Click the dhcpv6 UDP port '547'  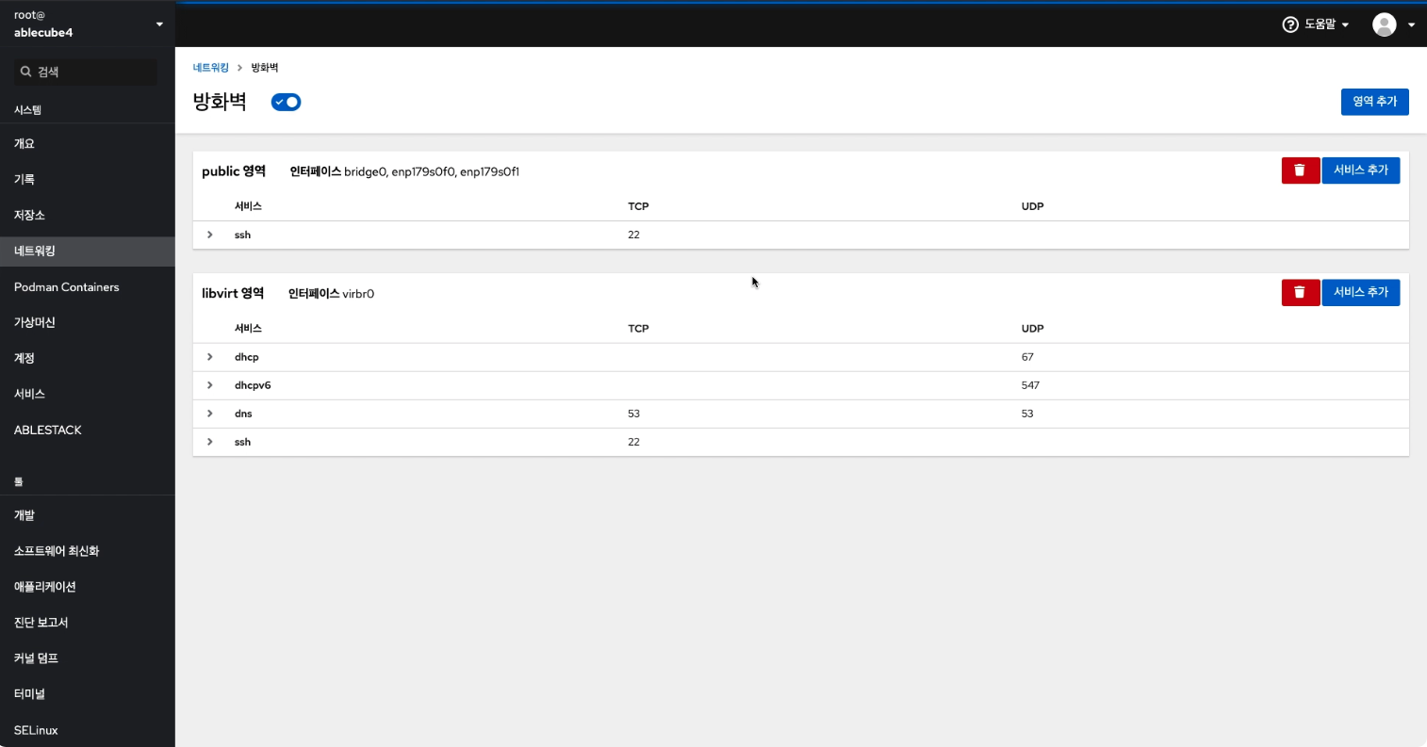point(1030,385)
